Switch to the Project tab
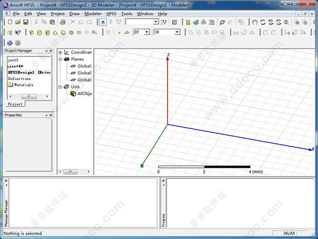318x239 pixels. click(x=15, y=104)
